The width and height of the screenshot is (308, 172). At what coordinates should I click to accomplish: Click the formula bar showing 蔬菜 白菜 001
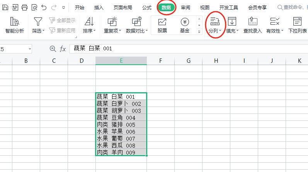point(189,48)
